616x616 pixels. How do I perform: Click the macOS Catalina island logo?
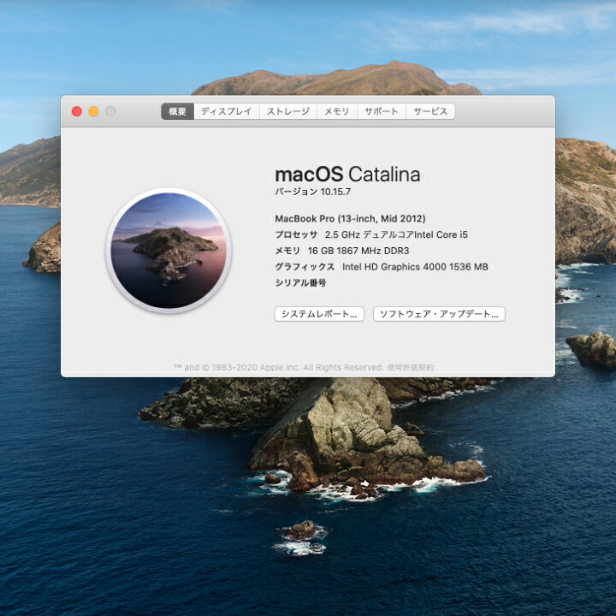pos(169,250)
